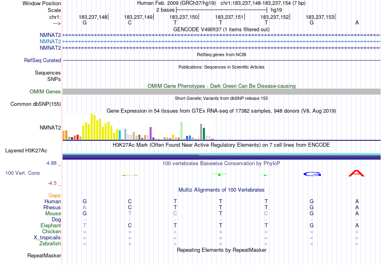
Task: Click the Elephant species label
Action: click(x=51, y=225)
